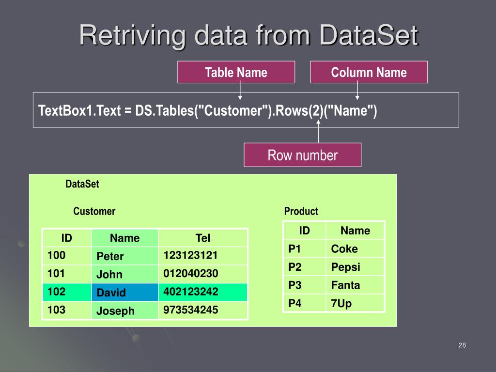
Task: Click the slide title 'Retriving data from DataSet'
Action: 248,35
